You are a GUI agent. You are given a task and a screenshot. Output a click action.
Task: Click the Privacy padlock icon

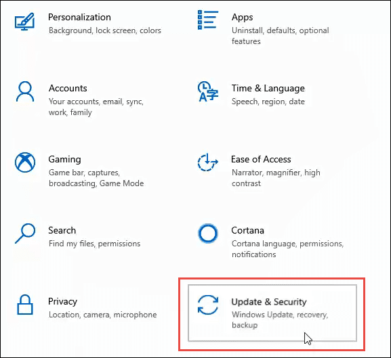(25, 305)
